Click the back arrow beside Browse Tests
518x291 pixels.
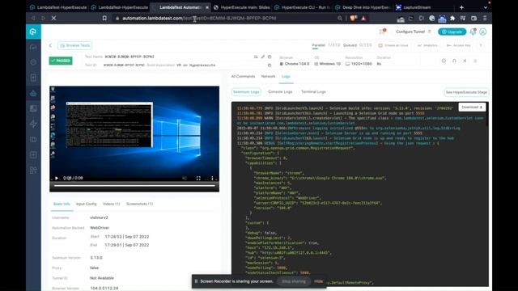pos(50,45)
